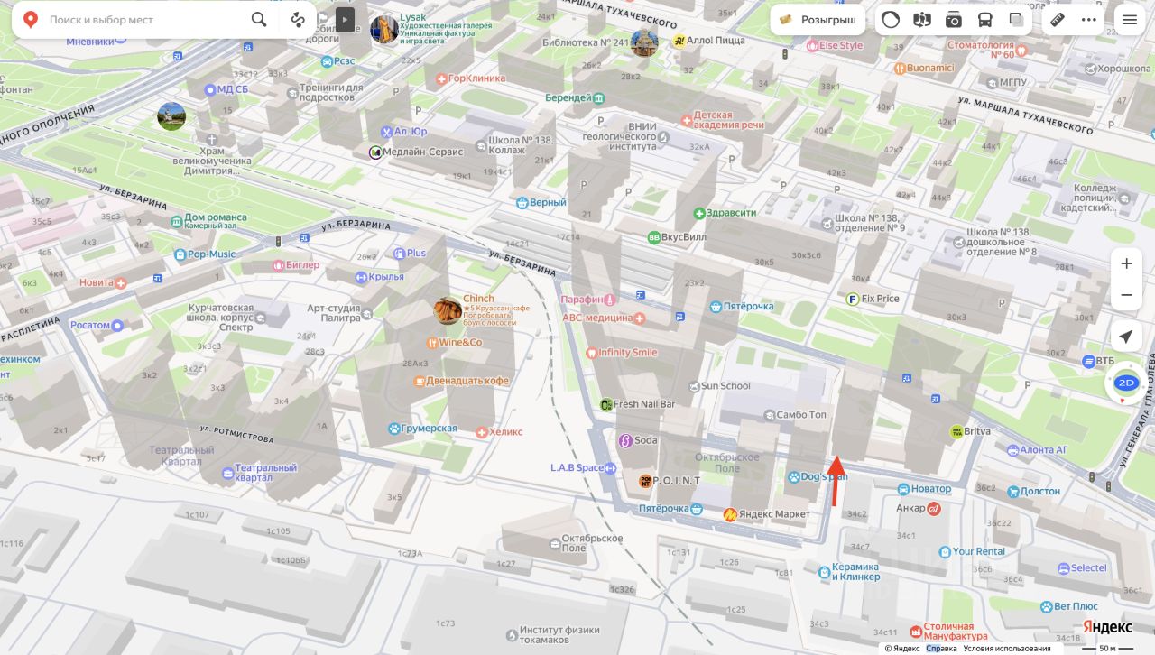Click the ВТБ bank icon
The height and width of the screenshot is (655, 1155).
(x=1088, y=361)
